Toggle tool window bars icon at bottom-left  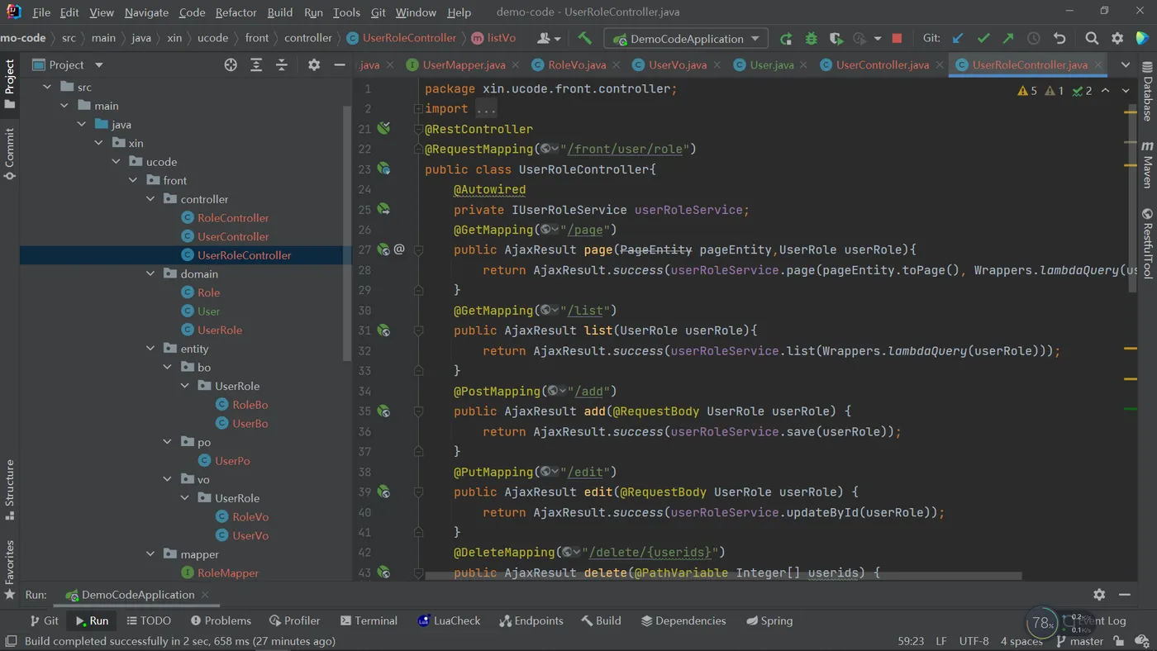(10, 641)
